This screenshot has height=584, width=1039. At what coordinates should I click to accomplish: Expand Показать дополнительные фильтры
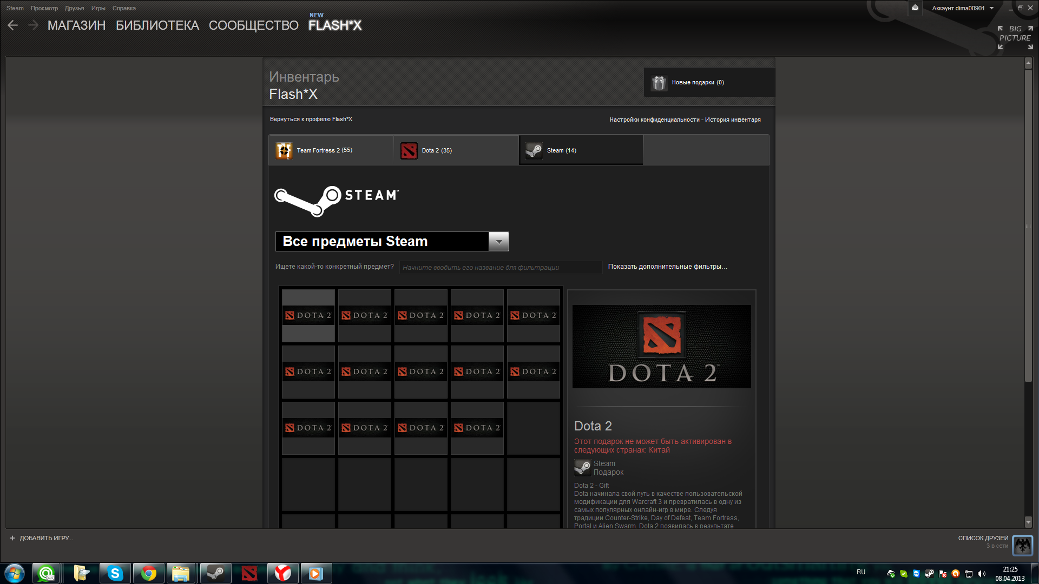click(x=667, y=267)
